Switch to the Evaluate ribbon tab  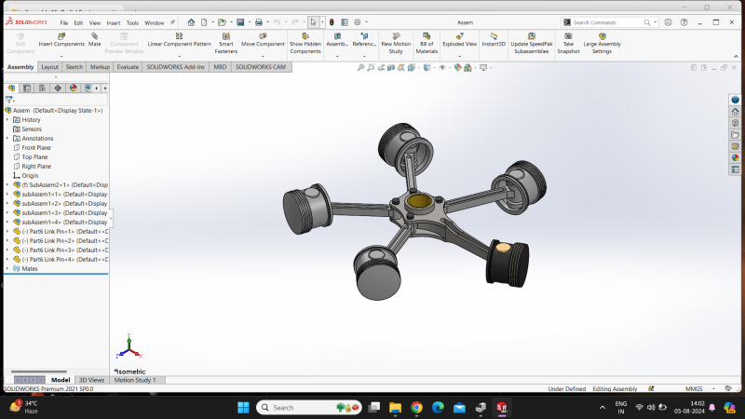(128, 67)
